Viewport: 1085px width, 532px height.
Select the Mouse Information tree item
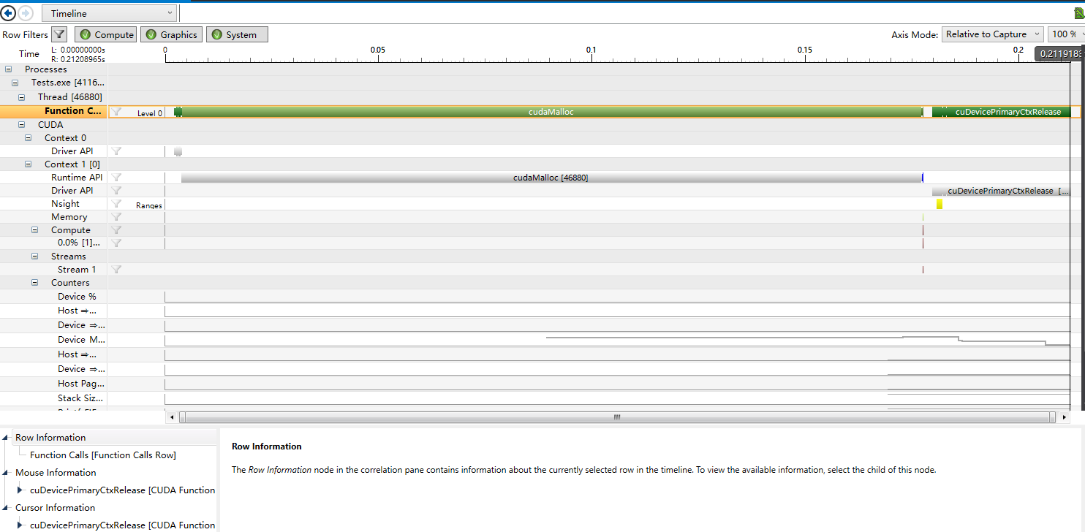coord(56,473)
